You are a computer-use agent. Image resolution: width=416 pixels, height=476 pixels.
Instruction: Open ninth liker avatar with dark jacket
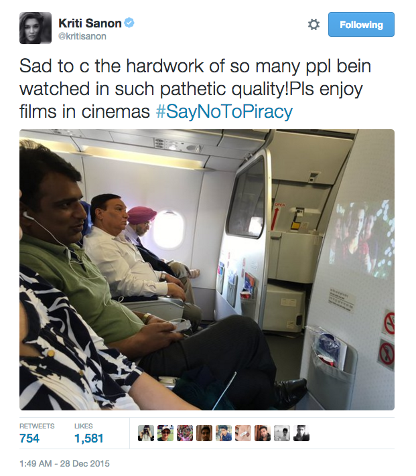click(301, 433)
